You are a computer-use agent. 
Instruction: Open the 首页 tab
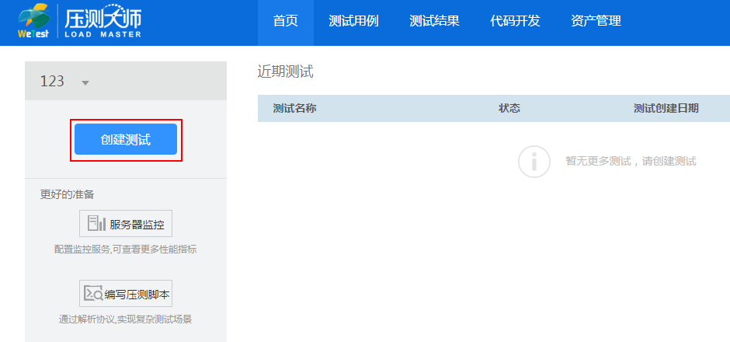point(285,22)
